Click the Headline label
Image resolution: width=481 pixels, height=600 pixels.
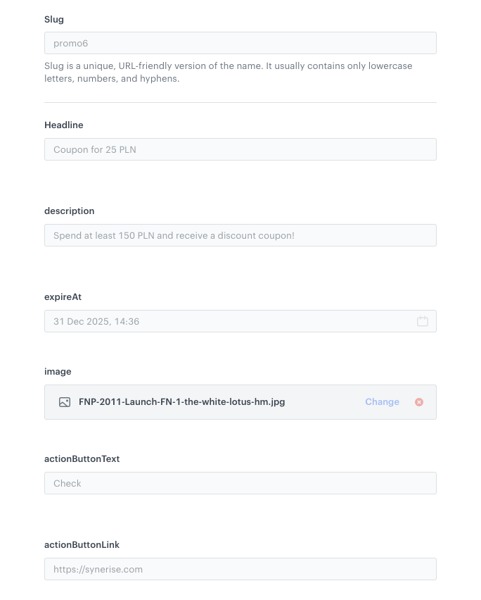64,125
